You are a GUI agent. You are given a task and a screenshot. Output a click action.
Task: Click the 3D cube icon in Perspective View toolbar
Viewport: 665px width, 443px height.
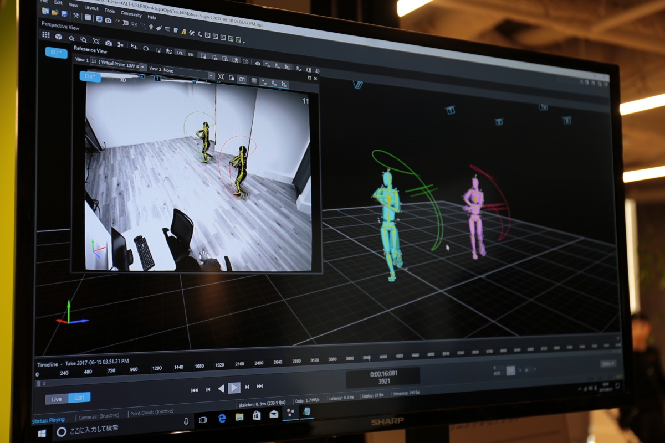point(58,37)
